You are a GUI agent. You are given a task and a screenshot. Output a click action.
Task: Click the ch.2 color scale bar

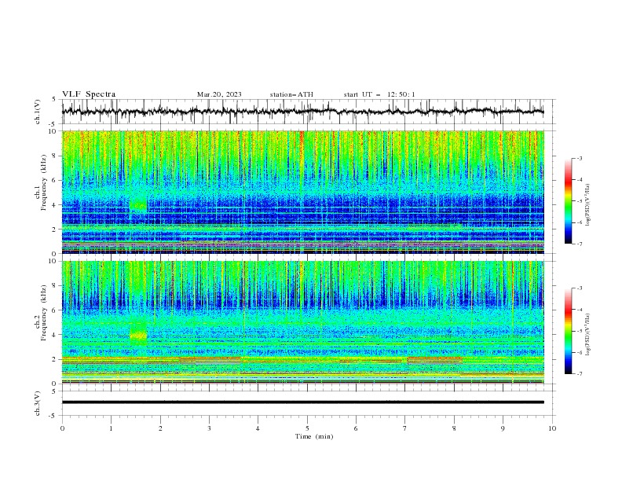(x=568, y=331)
